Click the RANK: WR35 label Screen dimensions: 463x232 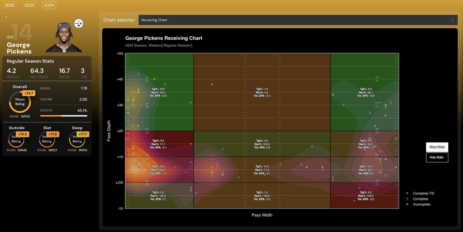pos(20,116)
